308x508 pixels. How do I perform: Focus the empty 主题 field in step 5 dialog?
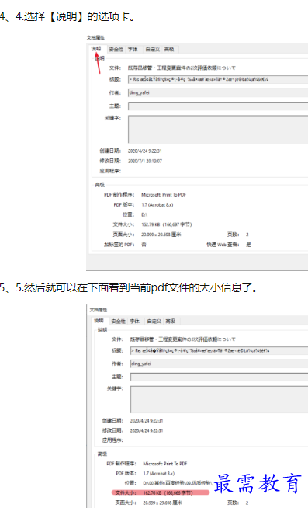click(x=220, y=377)
